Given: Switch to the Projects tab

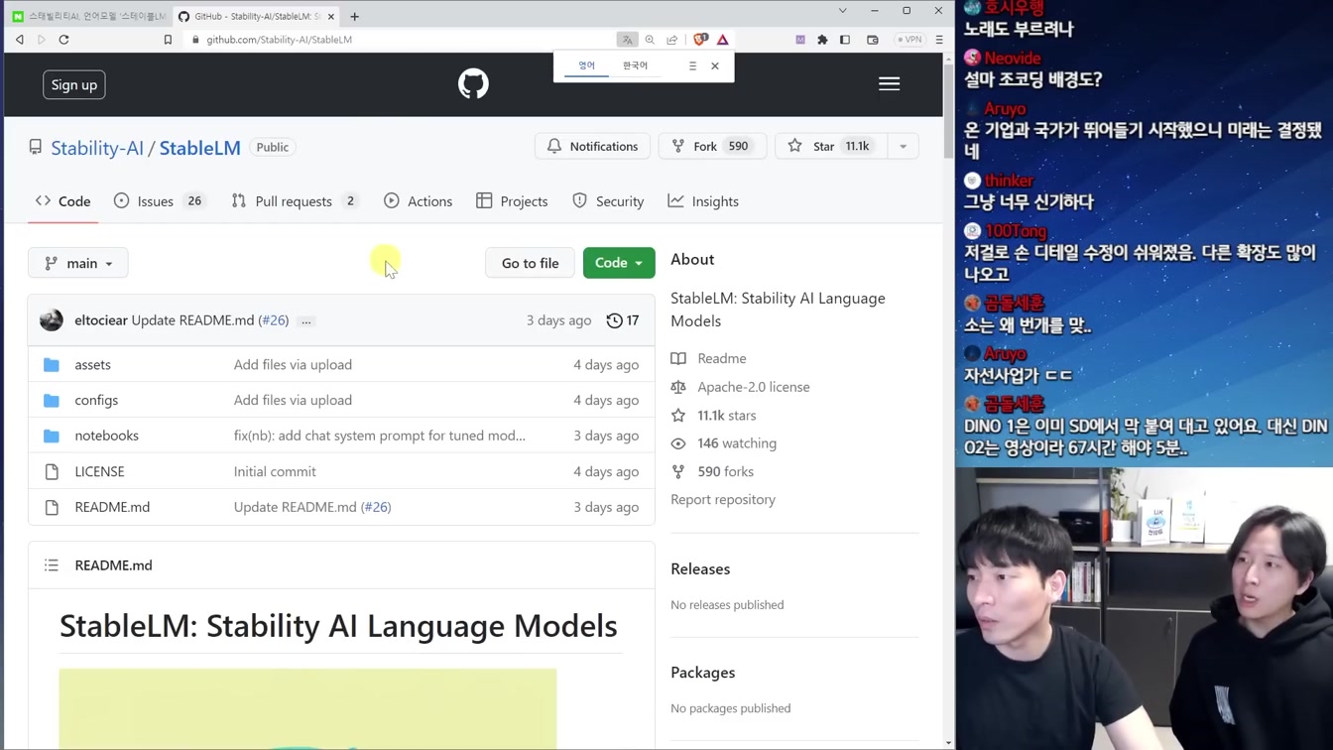Looking at the screenshot, I should point(512,201).
